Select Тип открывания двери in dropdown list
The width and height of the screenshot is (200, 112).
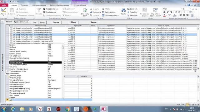click(35, 65)
